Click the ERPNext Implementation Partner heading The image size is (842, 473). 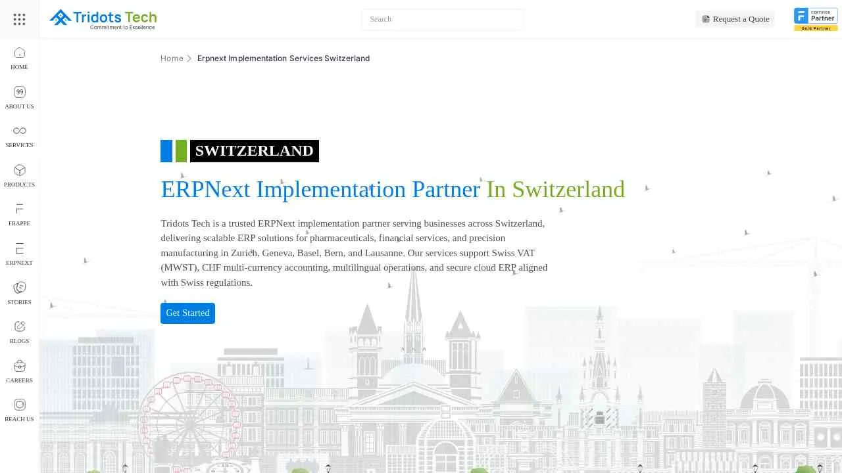coord(320,189)
